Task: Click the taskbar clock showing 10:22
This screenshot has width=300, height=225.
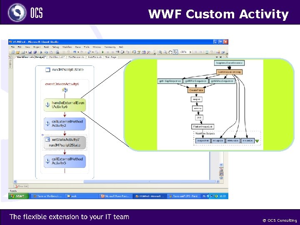Action: tap(222, 196)
